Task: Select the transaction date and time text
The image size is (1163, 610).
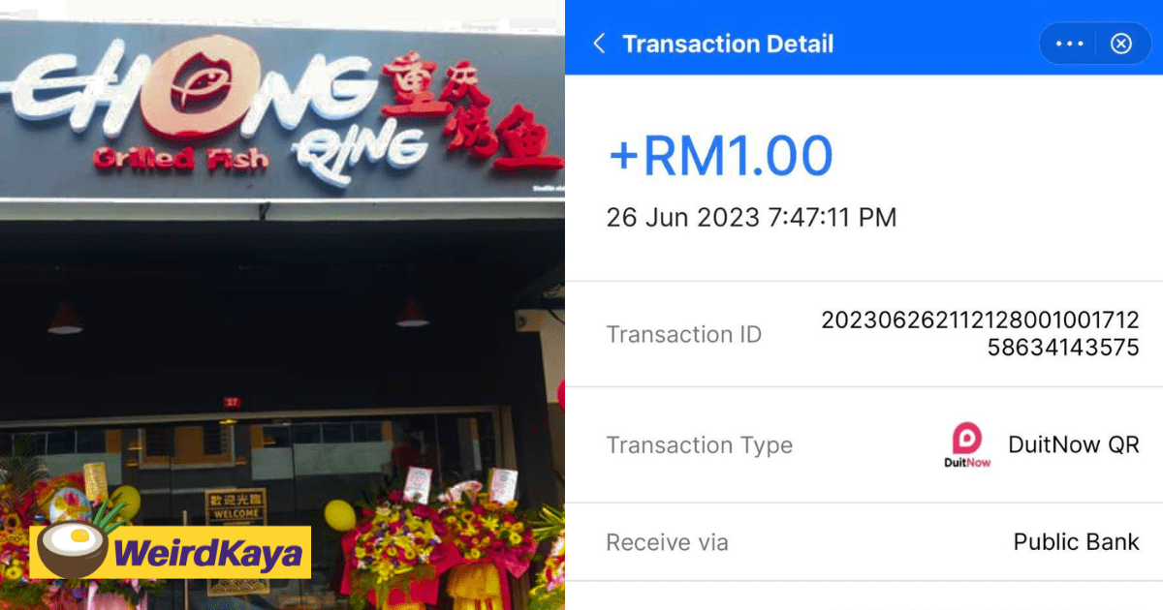Action: 751,217
